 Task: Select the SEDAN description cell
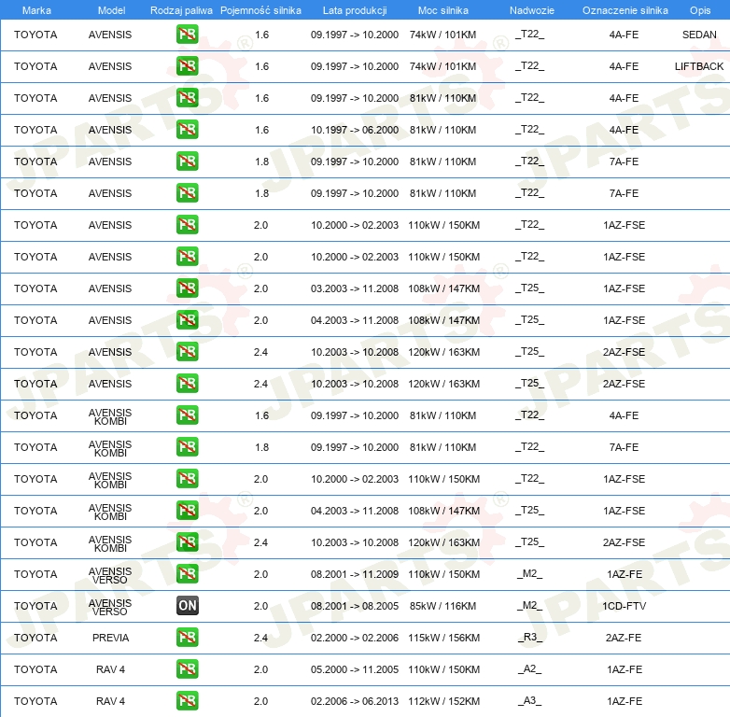(699, 35)
